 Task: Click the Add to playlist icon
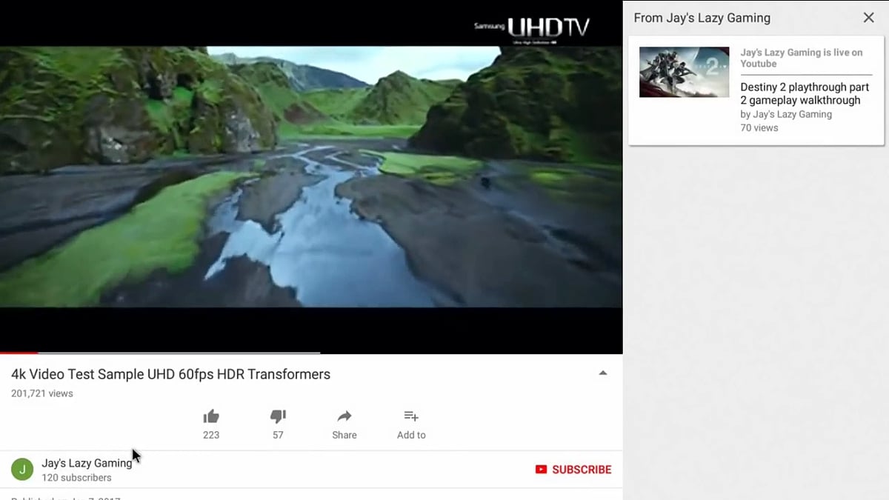(x=411, y=416)
